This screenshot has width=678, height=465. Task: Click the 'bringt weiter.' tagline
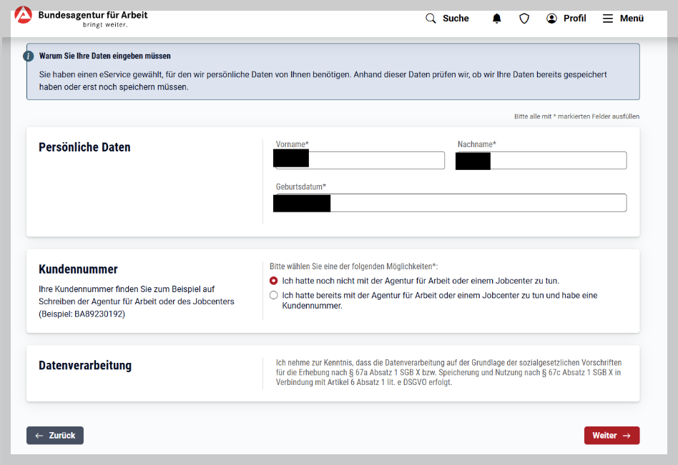[x=105, y=25]
